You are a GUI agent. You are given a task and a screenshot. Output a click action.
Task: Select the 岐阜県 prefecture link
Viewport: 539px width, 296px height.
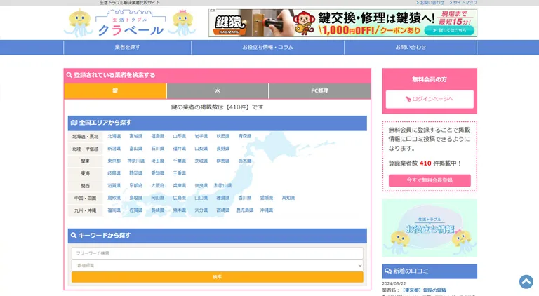(x=114, y=173)
